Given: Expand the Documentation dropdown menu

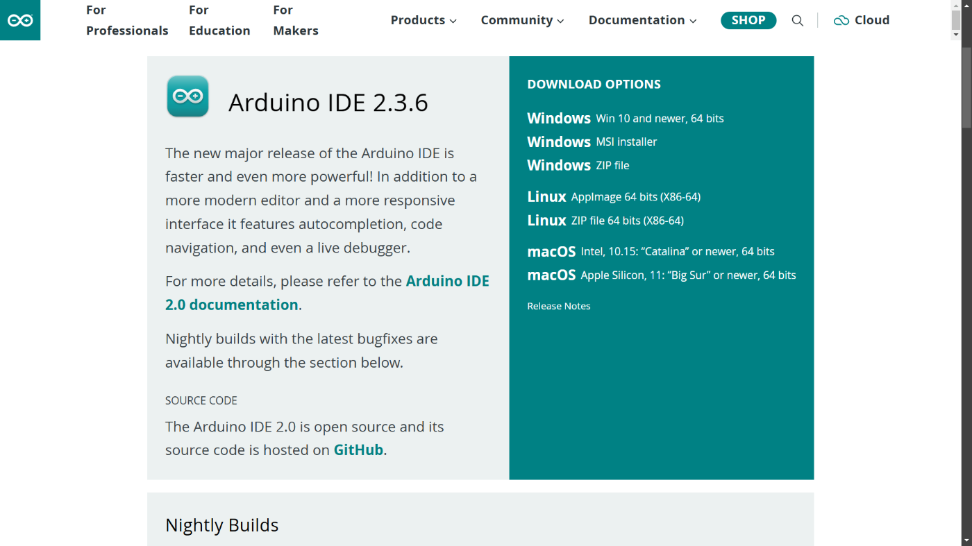Looking at the screenshot, I should (x=643, y=20).
